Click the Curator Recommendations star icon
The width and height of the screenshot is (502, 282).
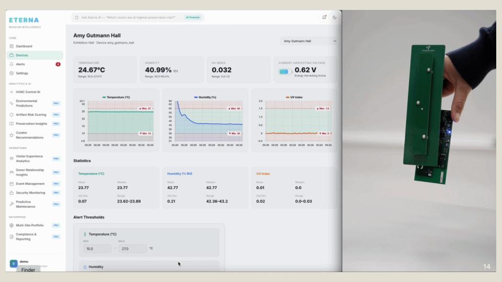(x=12, y=135)
